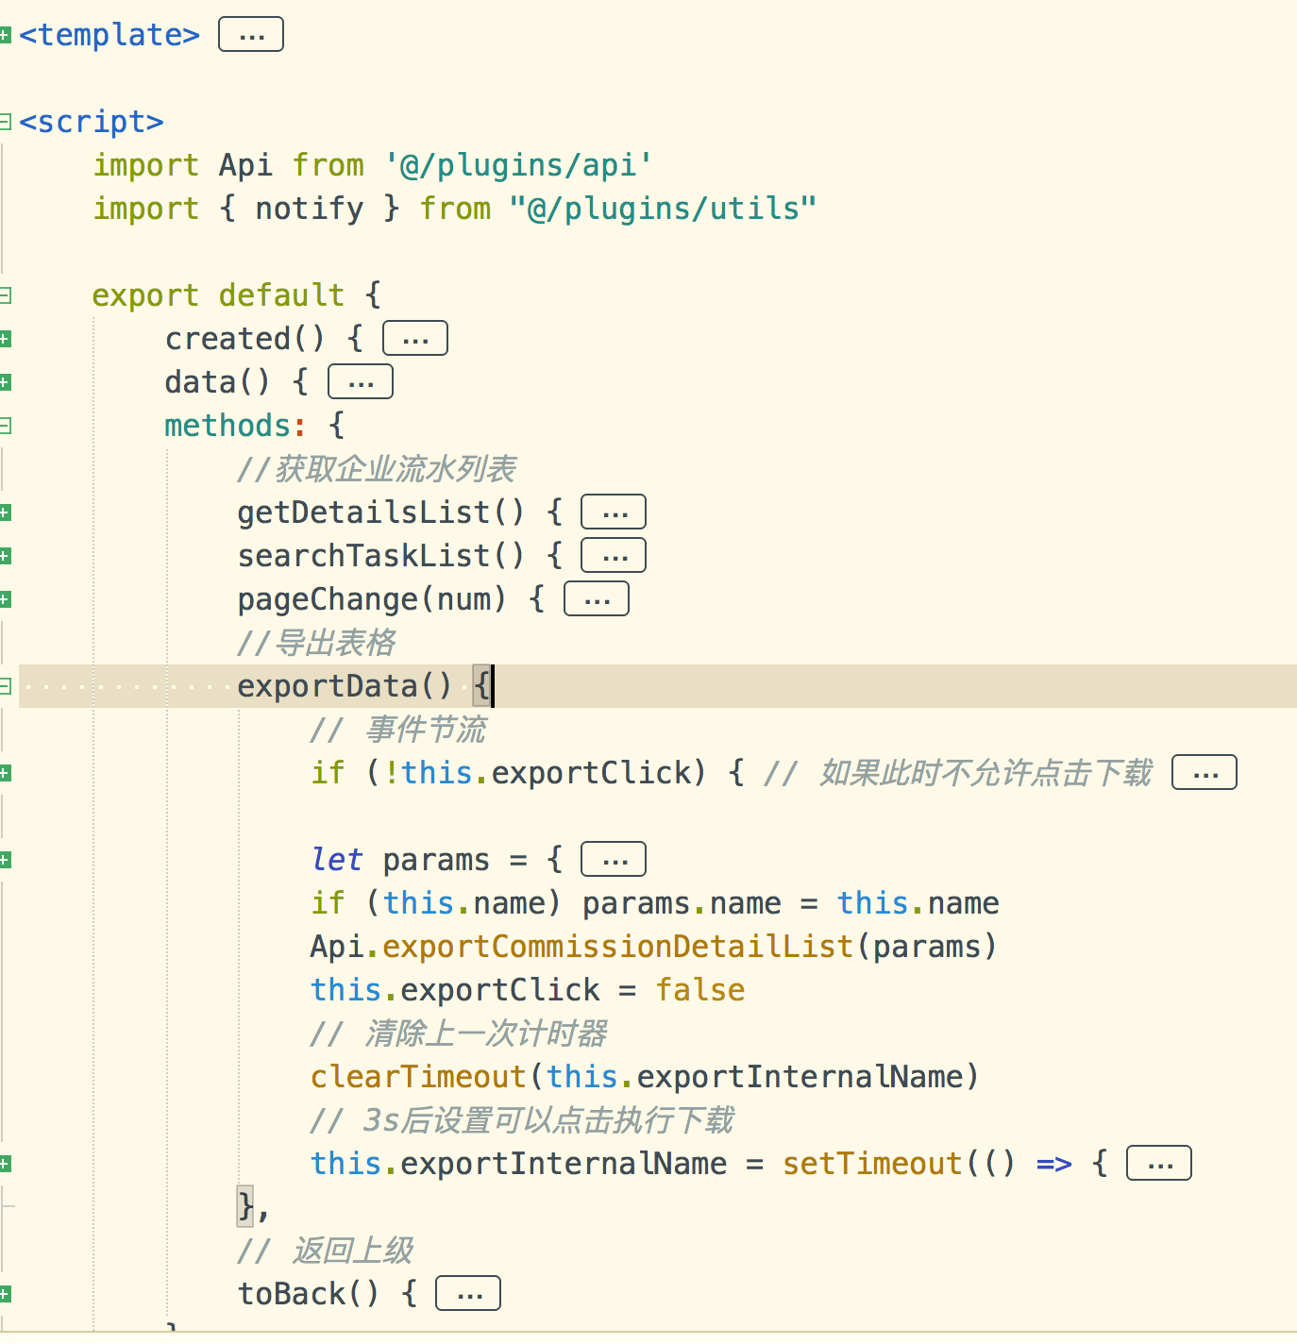
Task: Expand the let params gutter plus marker
Action: pos(5,860)
